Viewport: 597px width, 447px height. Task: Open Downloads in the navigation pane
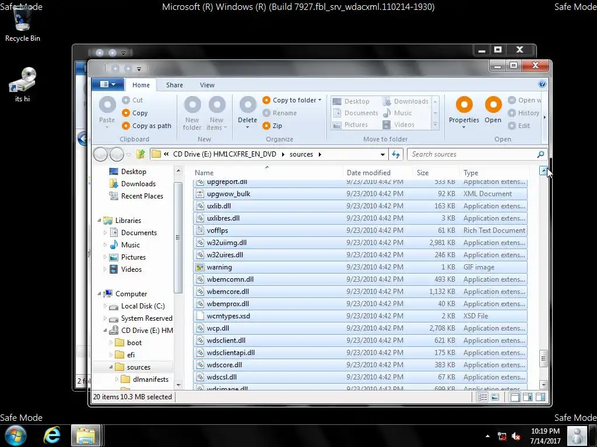(x=132, y=184)
